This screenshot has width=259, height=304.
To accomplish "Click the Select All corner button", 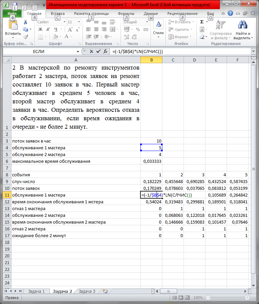I will [x=7, y=60].
